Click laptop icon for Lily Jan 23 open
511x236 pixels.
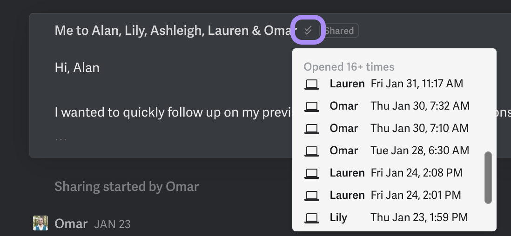[x=311, y=217]
